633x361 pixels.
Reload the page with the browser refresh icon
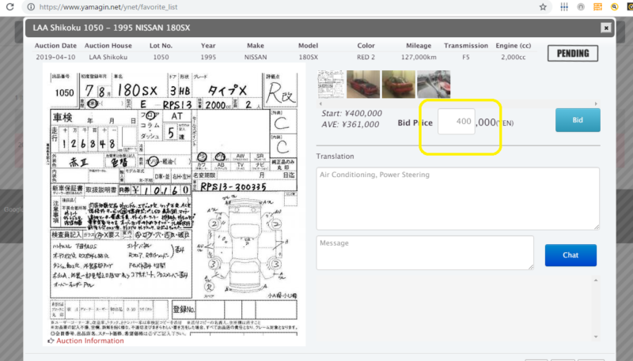point(9,6)
